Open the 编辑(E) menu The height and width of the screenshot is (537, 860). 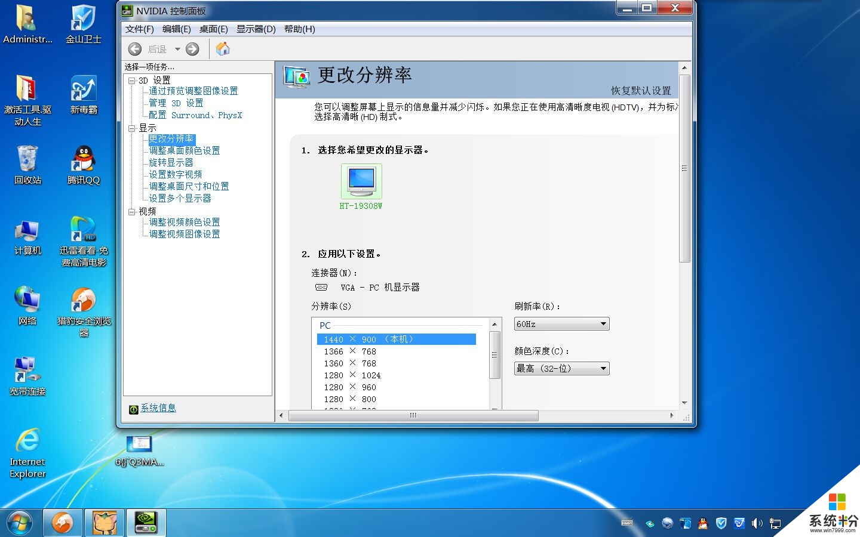click(177, 29)
